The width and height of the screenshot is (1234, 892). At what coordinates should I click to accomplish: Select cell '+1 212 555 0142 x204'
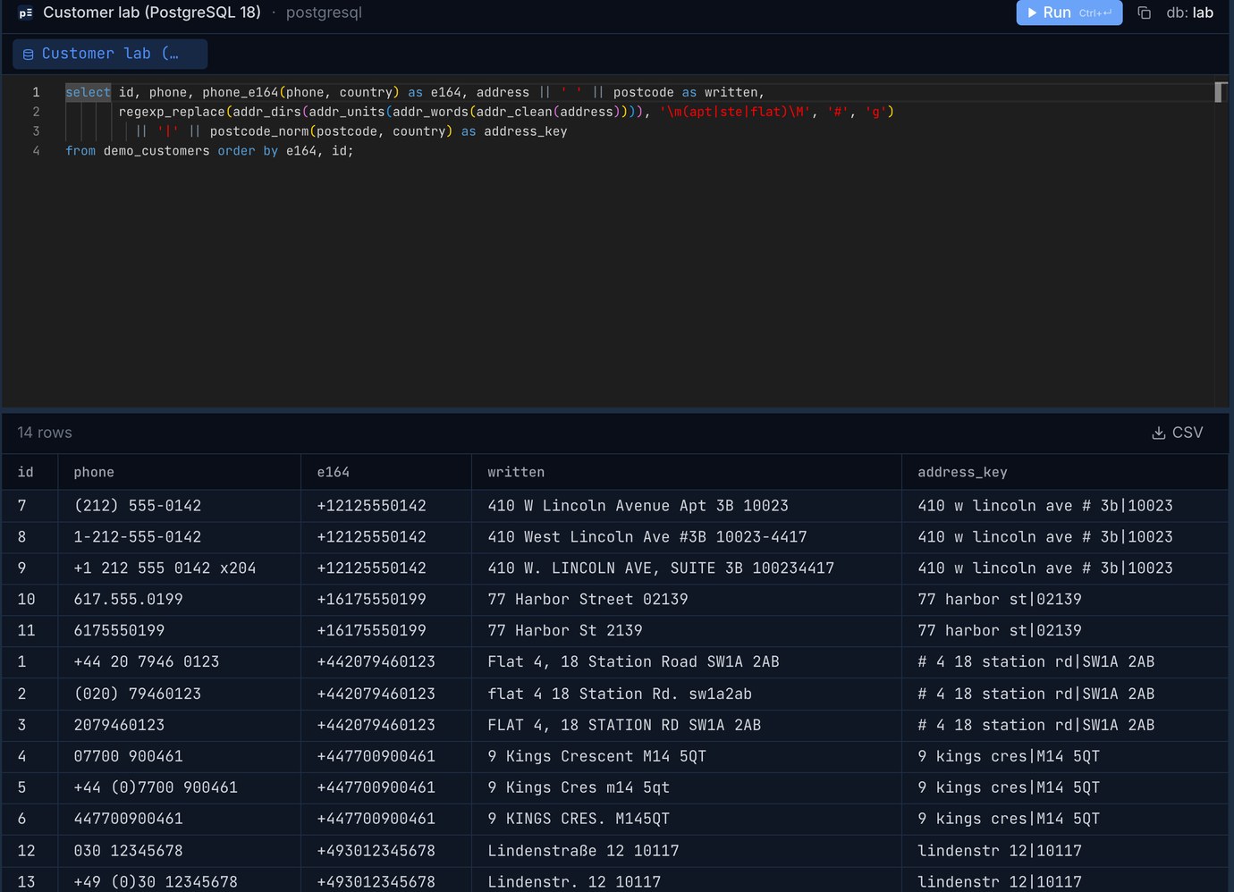point(179,568)
